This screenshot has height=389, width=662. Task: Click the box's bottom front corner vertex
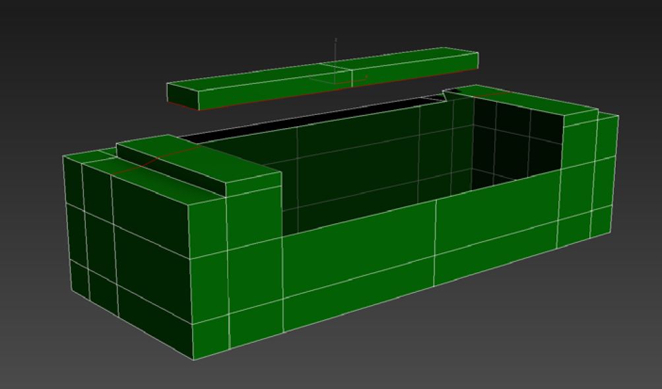[193, 360]
